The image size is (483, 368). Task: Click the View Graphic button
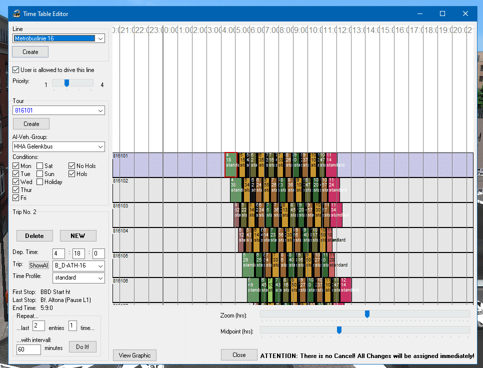pos(134,355)
